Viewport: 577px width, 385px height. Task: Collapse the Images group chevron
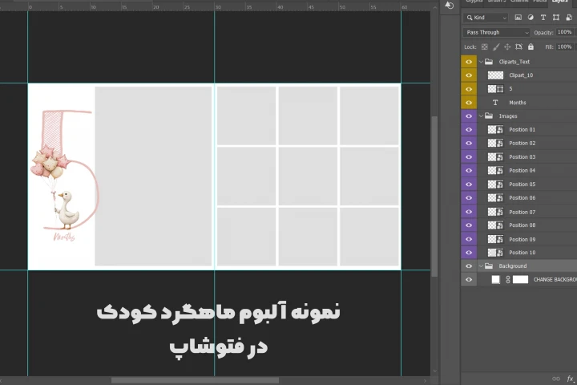coord(481,115)
